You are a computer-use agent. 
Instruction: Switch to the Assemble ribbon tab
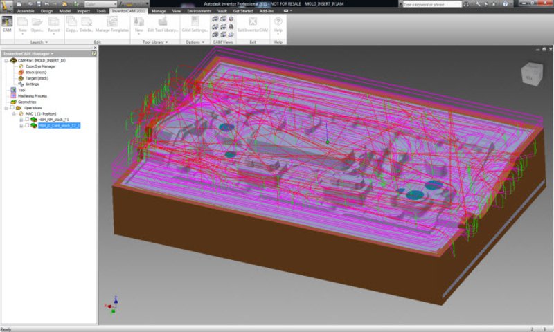coord(26,12)
